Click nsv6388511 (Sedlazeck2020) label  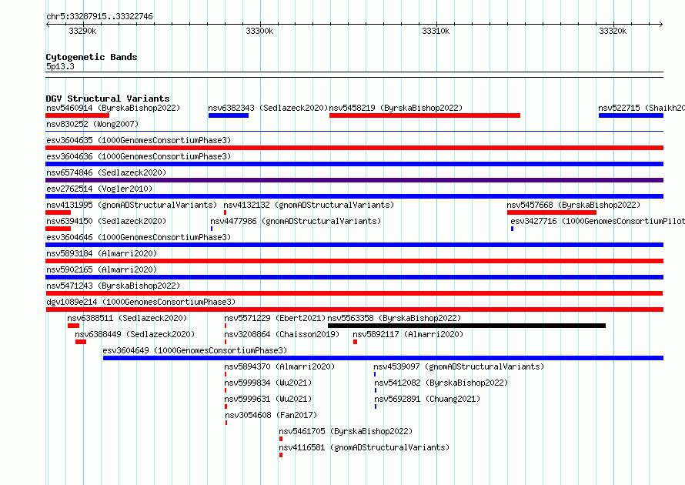tap(127, 318)
